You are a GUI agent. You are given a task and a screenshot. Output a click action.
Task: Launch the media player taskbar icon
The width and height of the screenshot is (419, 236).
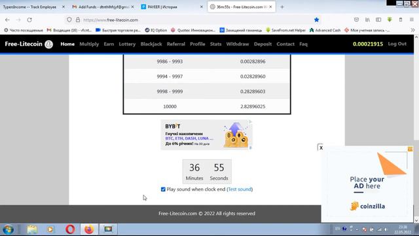(x=50, y=229)
